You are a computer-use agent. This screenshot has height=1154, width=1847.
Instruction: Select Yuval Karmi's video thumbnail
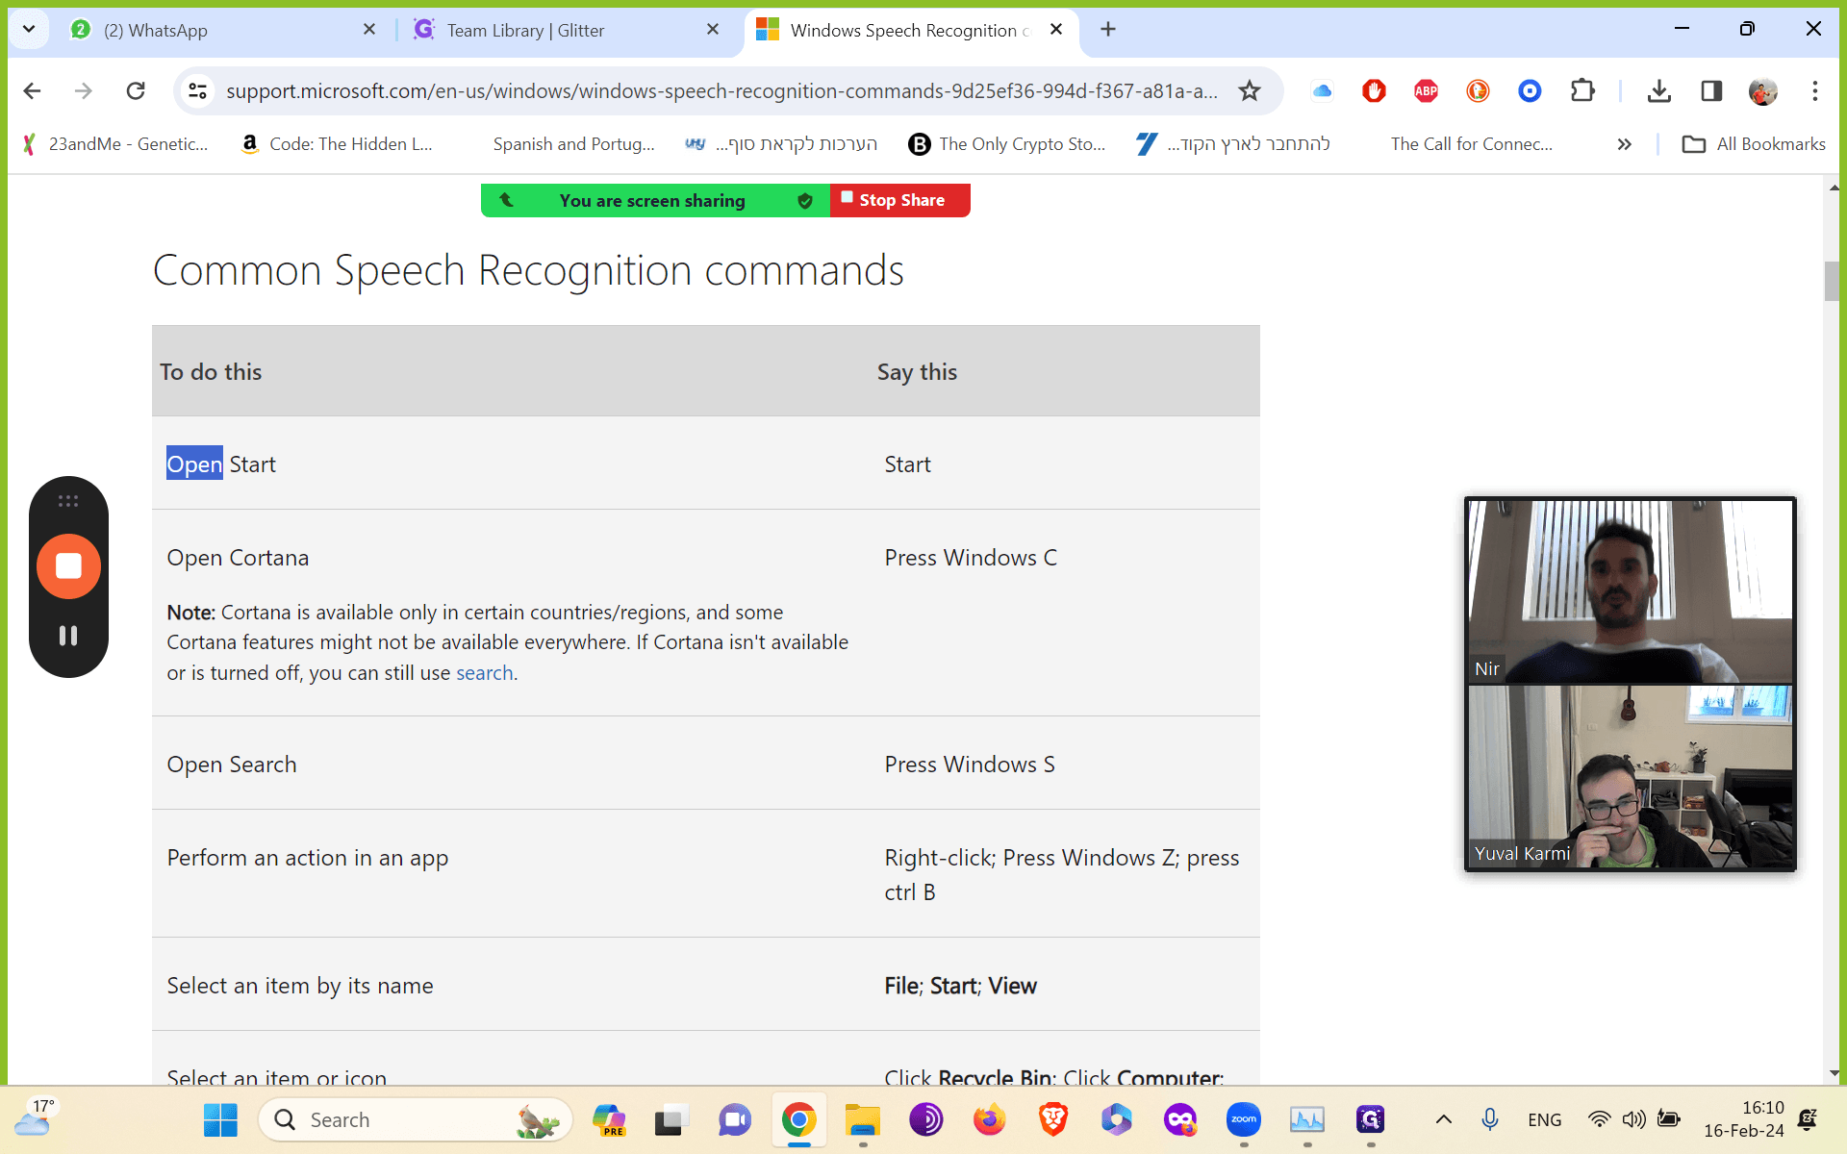1630,776
